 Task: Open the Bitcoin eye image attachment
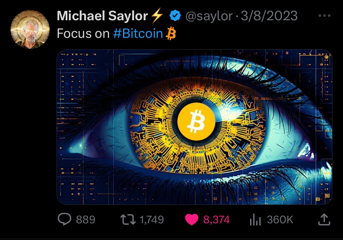pyautogui.click(x=194, y=127)
